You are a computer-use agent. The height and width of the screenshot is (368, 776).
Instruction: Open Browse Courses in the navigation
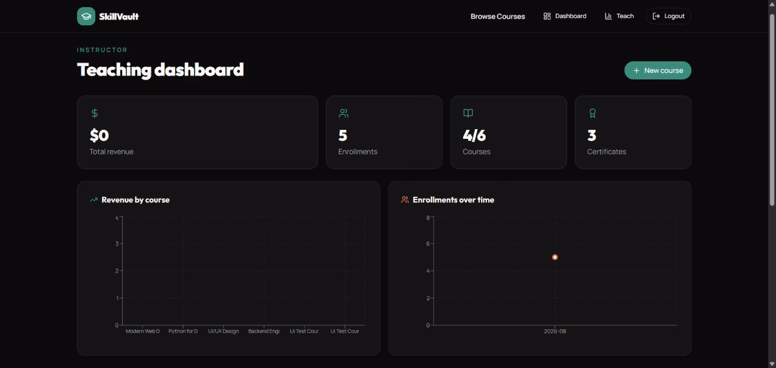click(498, 16)
